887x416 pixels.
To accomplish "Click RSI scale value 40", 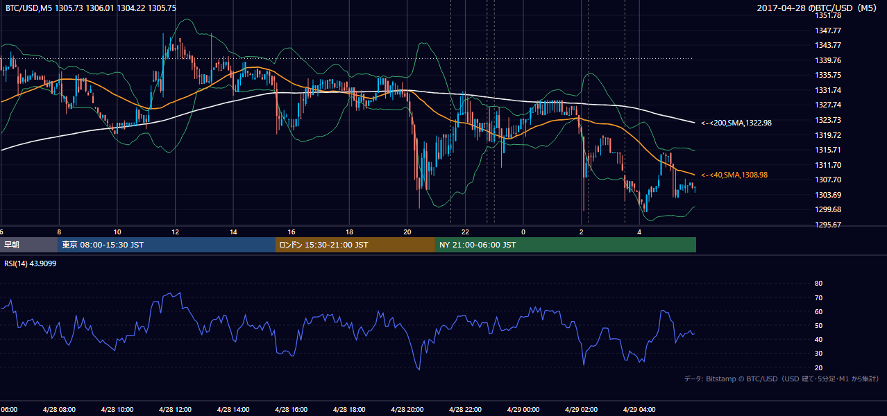I will 818,339.
